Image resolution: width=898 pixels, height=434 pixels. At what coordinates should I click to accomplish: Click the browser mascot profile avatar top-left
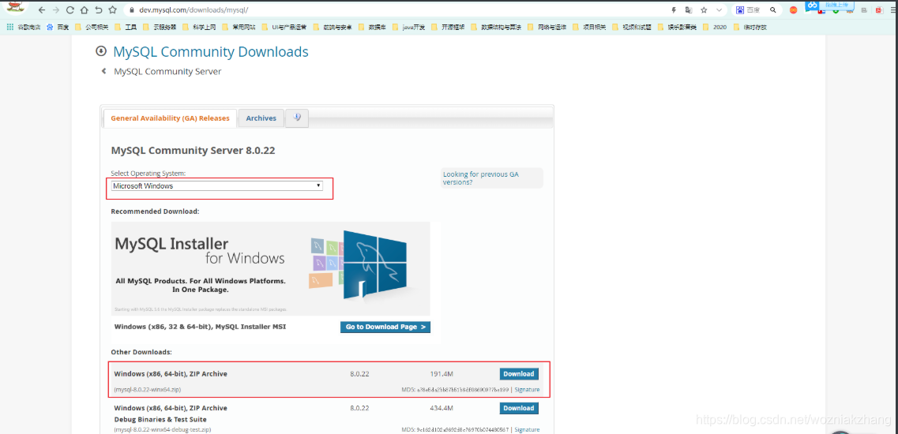17,7
